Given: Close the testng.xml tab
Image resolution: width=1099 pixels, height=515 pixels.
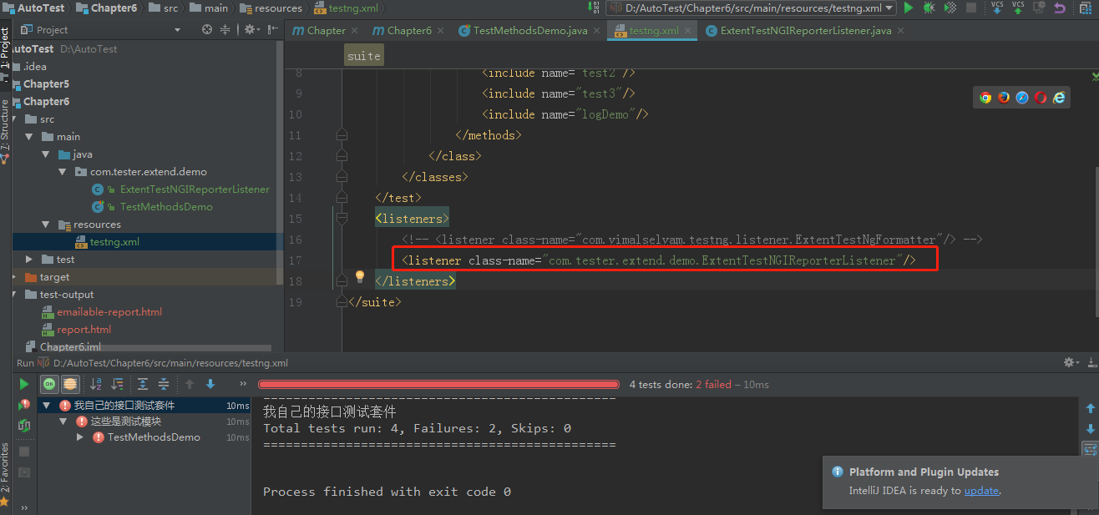Looking at the screenshot, I should tap(687, 30).
